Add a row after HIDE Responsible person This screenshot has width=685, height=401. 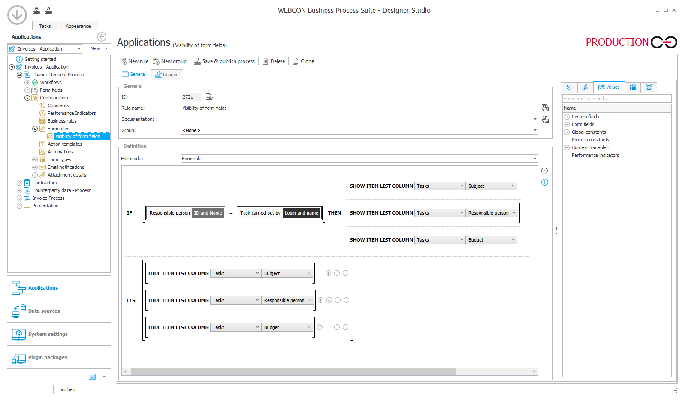338,300
